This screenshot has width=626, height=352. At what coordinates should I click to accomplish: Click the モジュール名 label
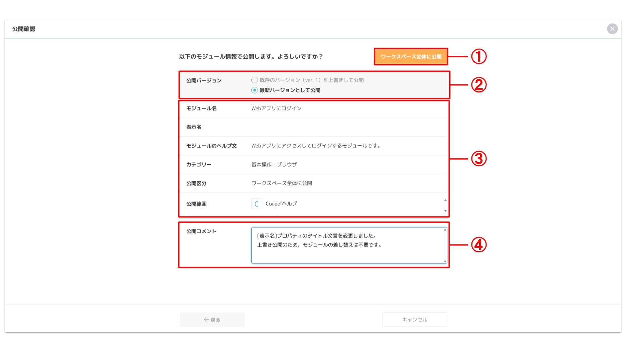pyautogui.click(x=201, y=108)
